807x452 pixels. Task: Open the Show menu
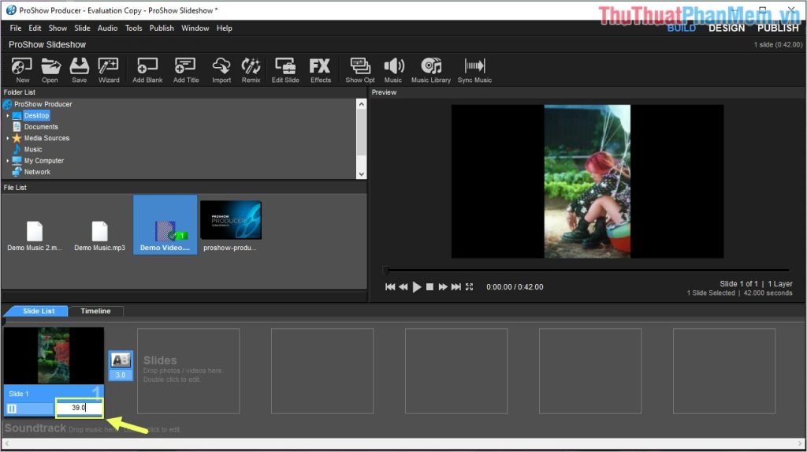tap(58, 28)
